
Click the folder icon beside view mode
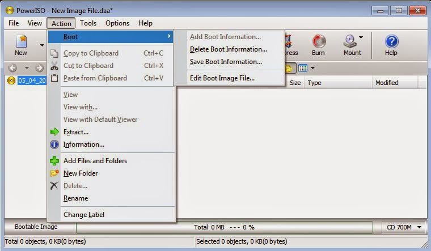289,68
